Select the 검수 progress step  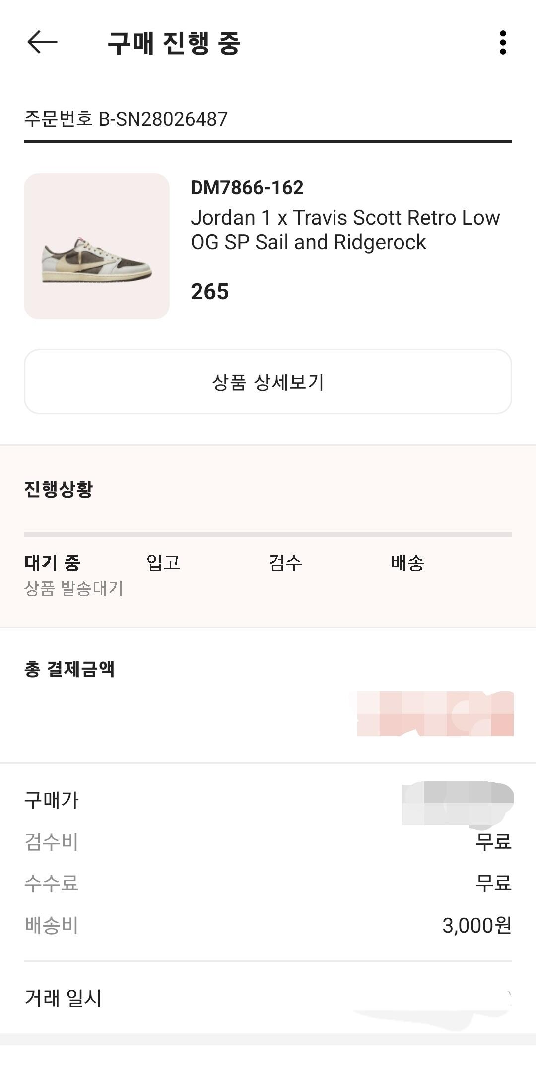(285, 563)
